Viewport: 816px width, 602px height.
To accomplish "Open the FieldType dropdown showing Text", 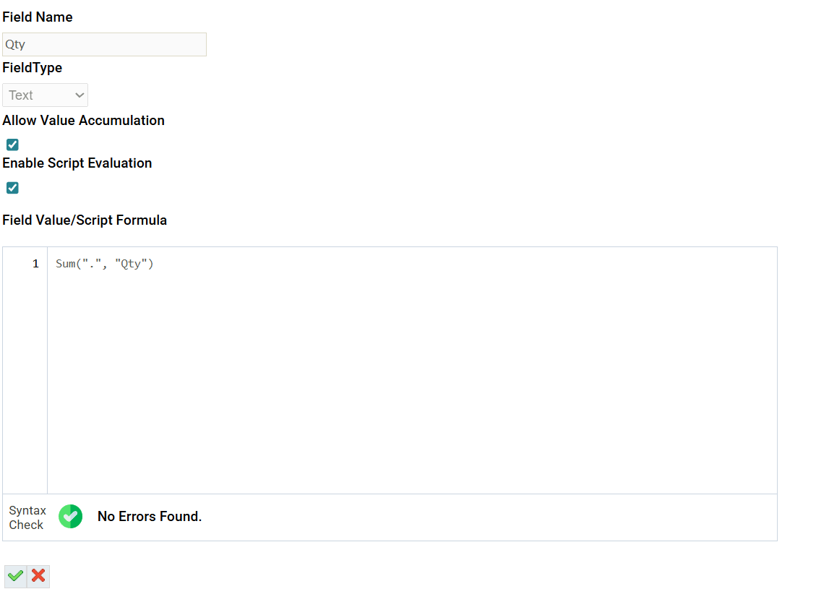I will (46, 95).
